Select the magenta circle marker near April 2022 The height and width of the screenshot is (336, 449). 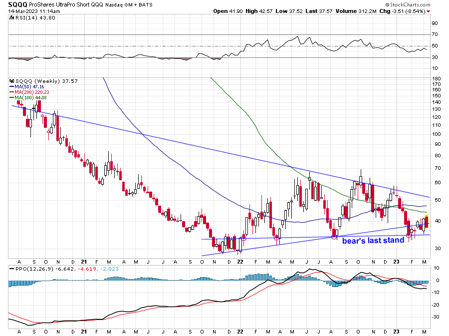tap(276, 238)
